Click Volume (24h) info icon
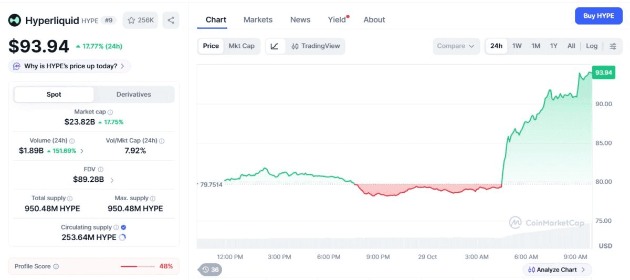 (x=72, y=141)
